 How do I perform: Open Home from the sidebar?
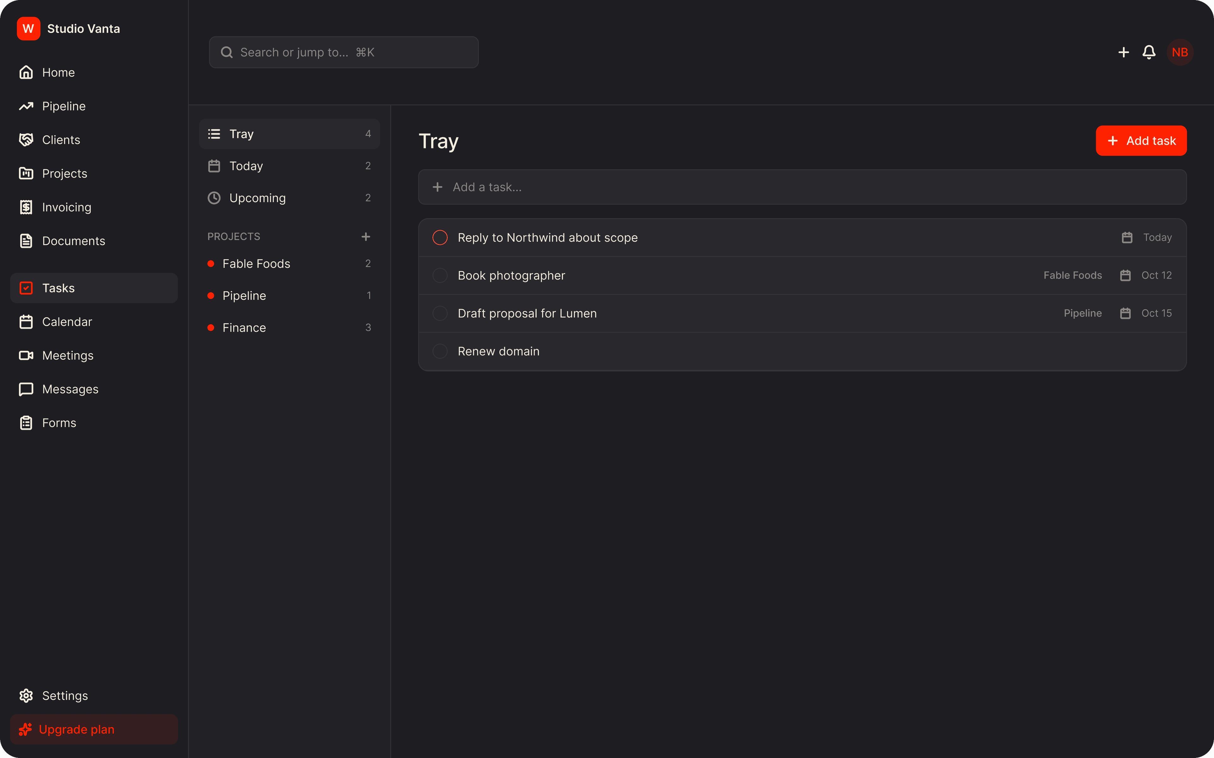[x=94, y=73]
